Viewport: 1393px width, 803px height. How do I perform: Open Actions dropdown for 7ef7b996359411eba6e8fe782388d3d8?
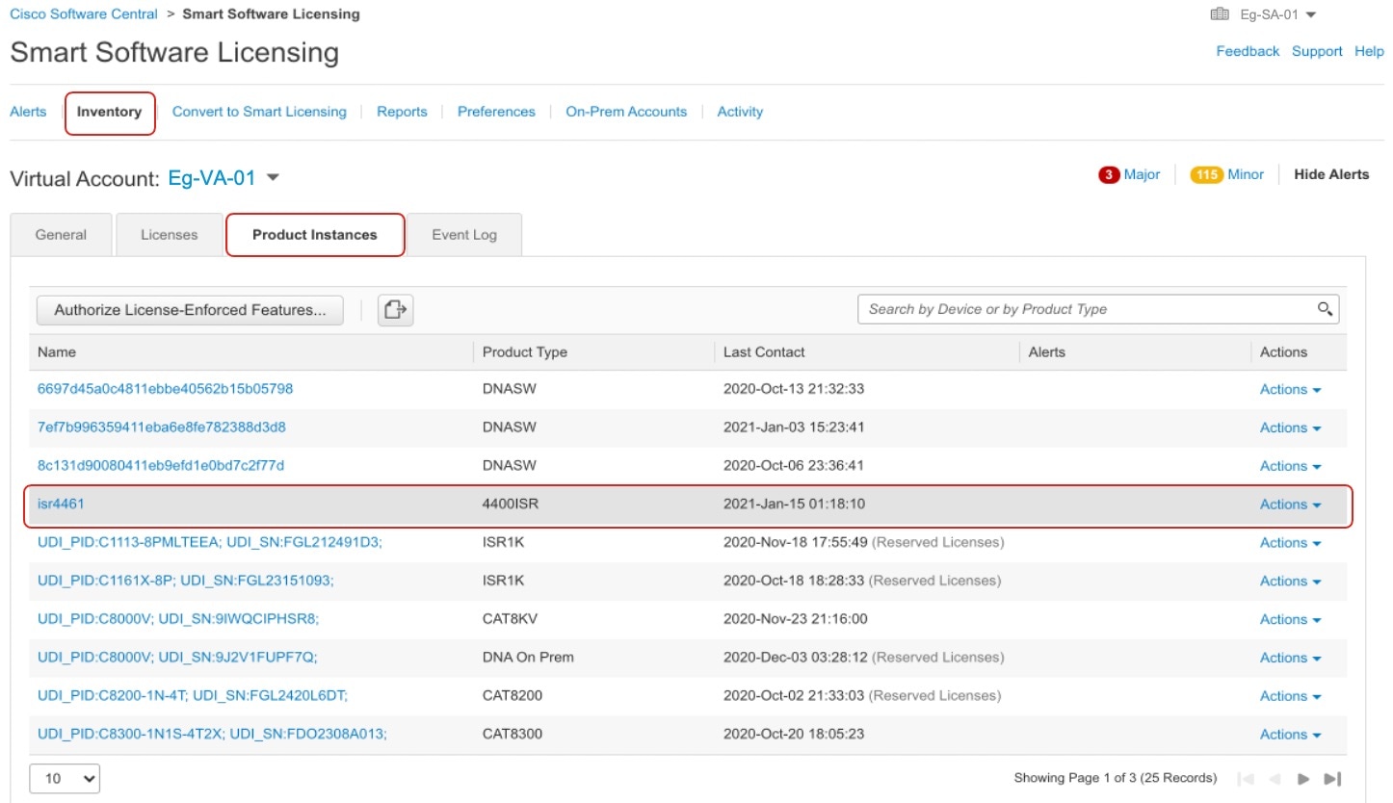[1290, 427]
